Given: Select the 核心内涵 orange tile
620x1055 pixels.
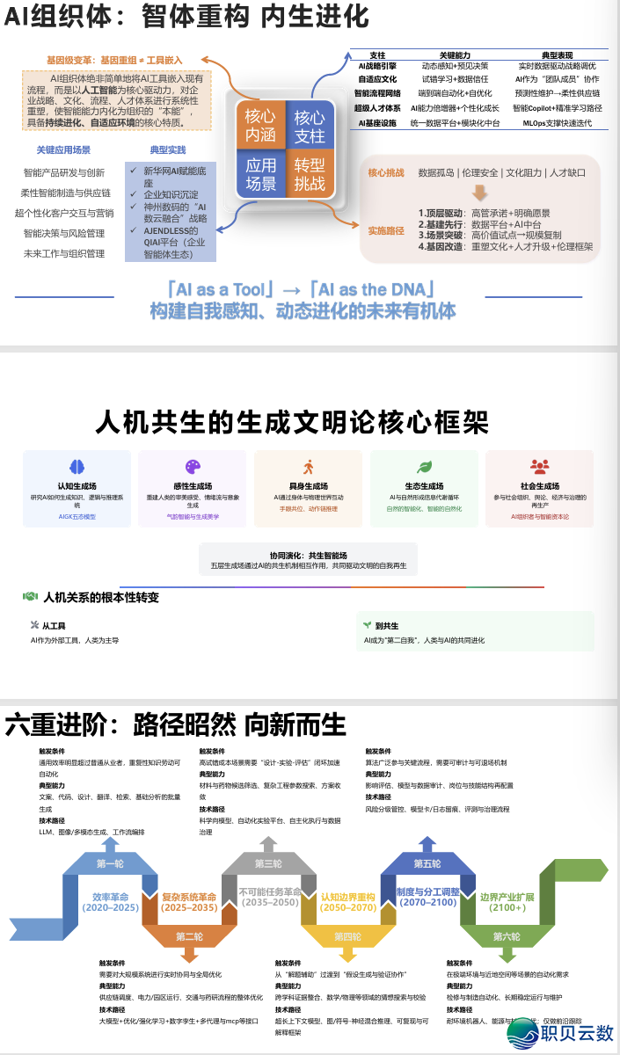Looking at the screenshot, I should (260, 125).
